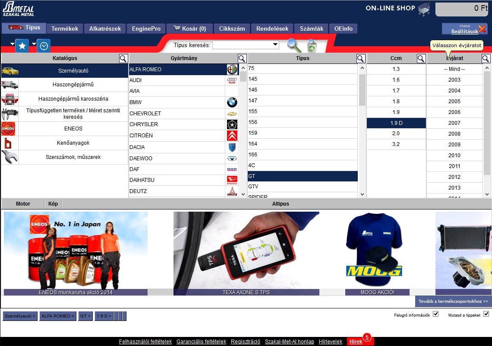Search in the Katalógus column
This screenshot has width=492, height=346.
123,58
